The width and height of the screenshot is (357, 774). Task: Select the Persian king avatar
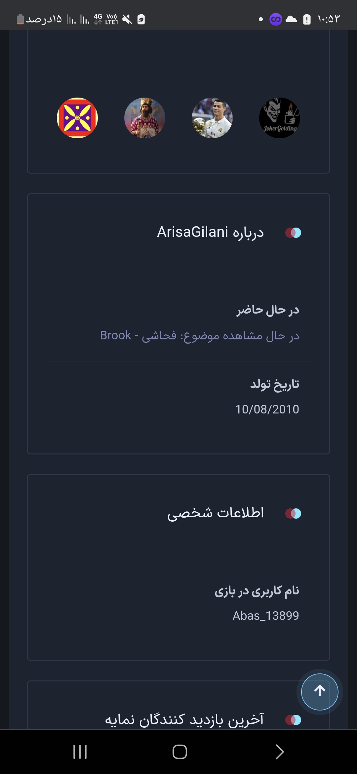click(x=144, y=118)
